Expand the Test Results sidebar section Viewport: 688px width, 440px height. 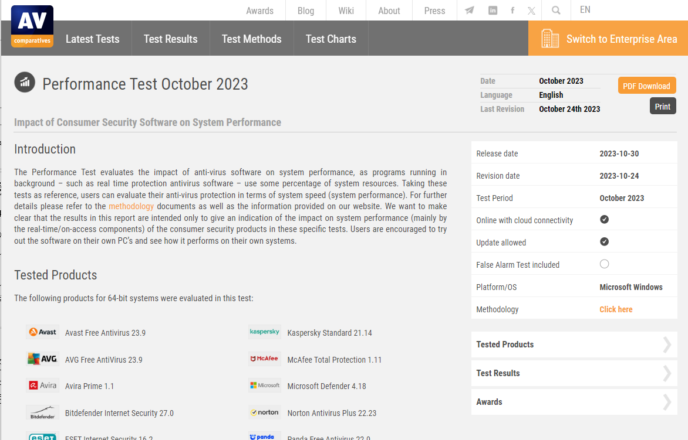click(574, 373)
